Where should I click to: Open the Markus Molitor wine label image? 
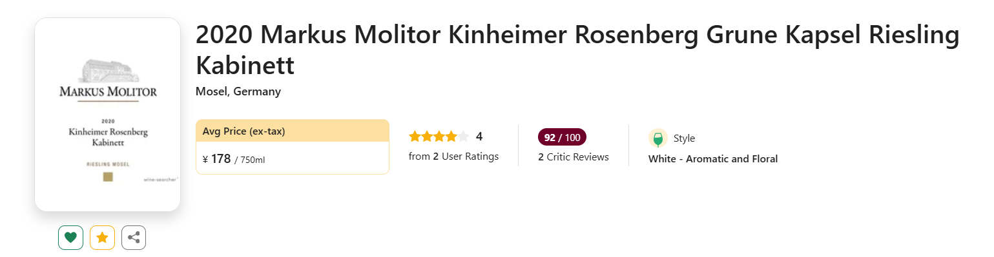click(x=107, y=115)
